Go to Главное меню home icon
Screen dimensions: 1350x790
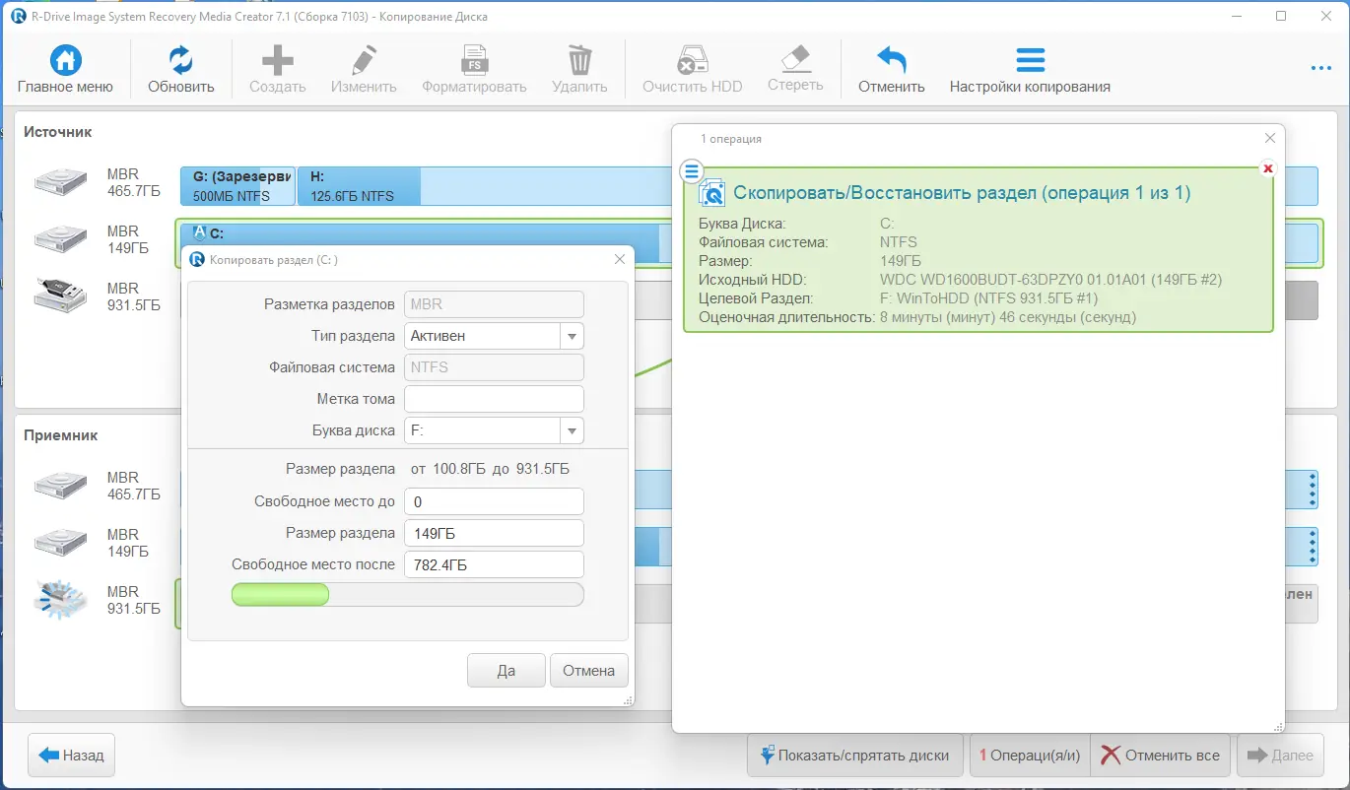click(x=65, y=61)
